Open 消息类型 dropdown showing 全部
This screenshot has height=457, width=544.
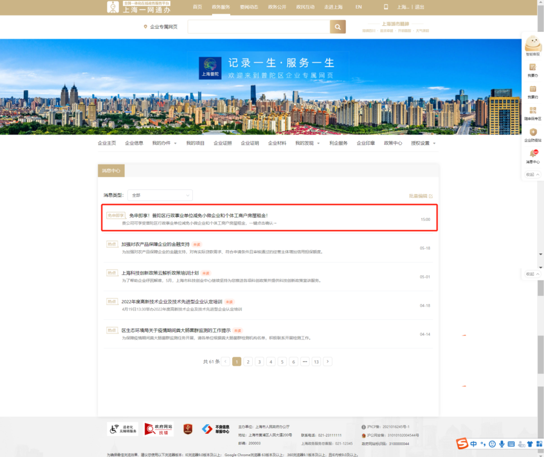pyautogui.click(x=160, y=195)
